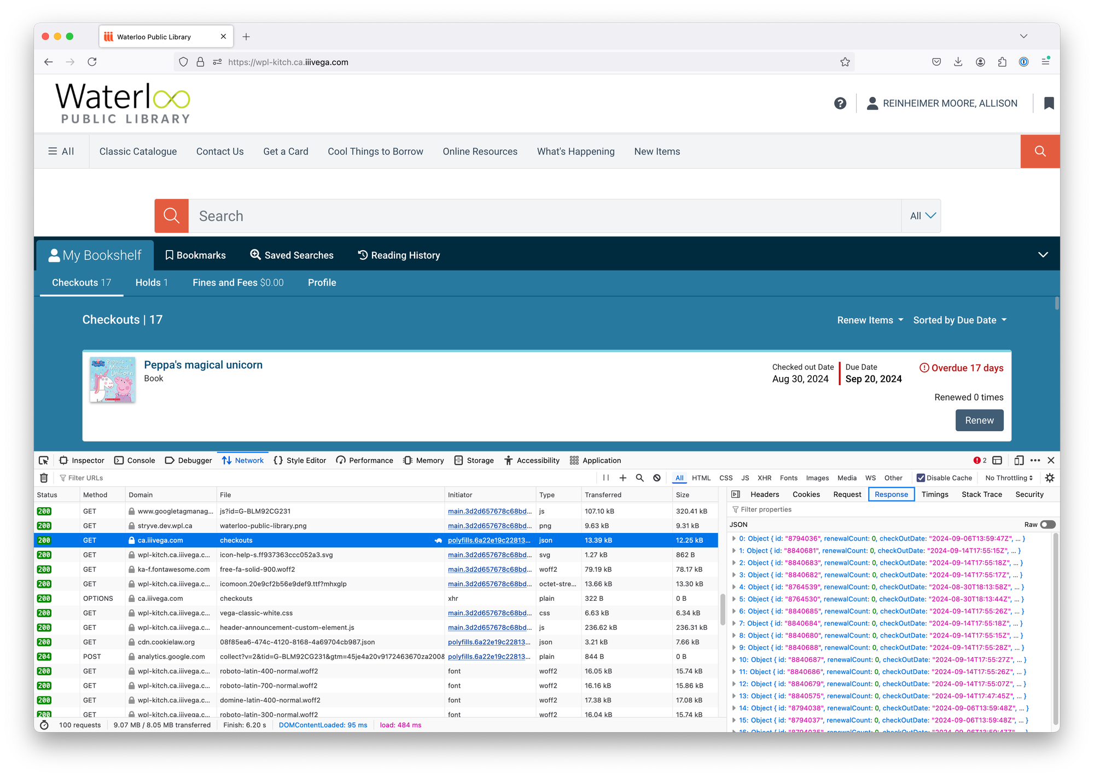
Task: Toggle Raw response view switch
Action: coord(1048,524)
